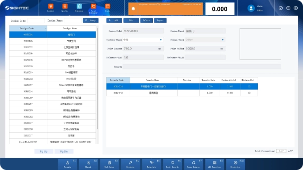
Task: Click the Reference Qty field showing 1.0
Action: 143,58
